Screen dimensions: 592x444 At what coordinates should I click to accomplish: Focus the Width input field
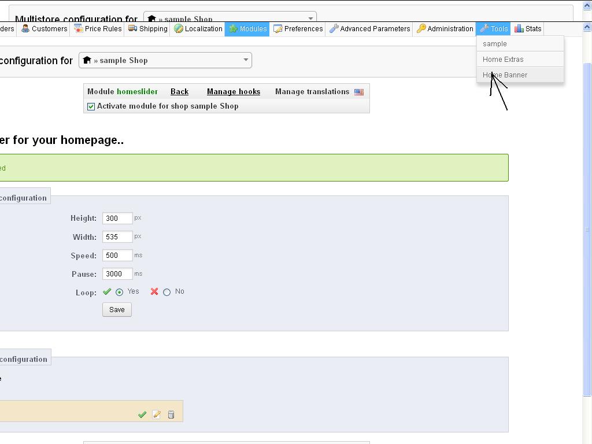click(x=117, y=236)
